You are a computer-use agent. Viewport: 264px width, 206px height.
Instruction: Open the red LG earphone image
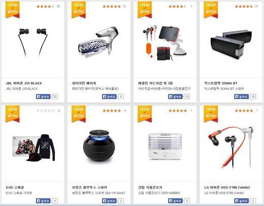click(231, 148)
